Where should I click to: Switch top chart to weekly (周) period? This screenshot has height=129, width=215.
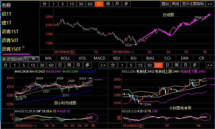(108, 4)
